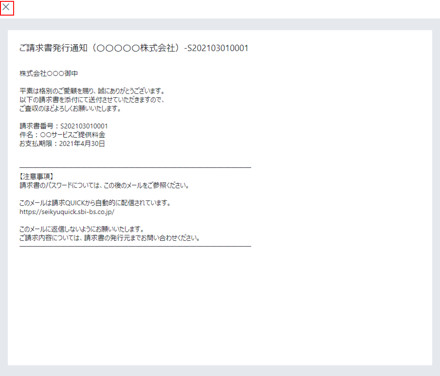
Task: Click the 請求書のパスワードについて sentence
Action: point(105,185)
